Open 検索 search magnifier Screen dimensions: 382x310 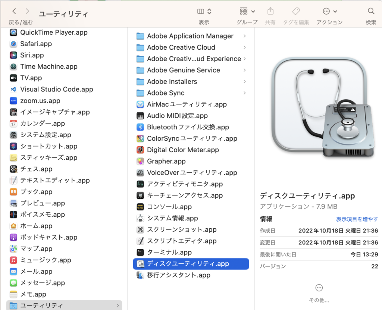pos(371,11)
